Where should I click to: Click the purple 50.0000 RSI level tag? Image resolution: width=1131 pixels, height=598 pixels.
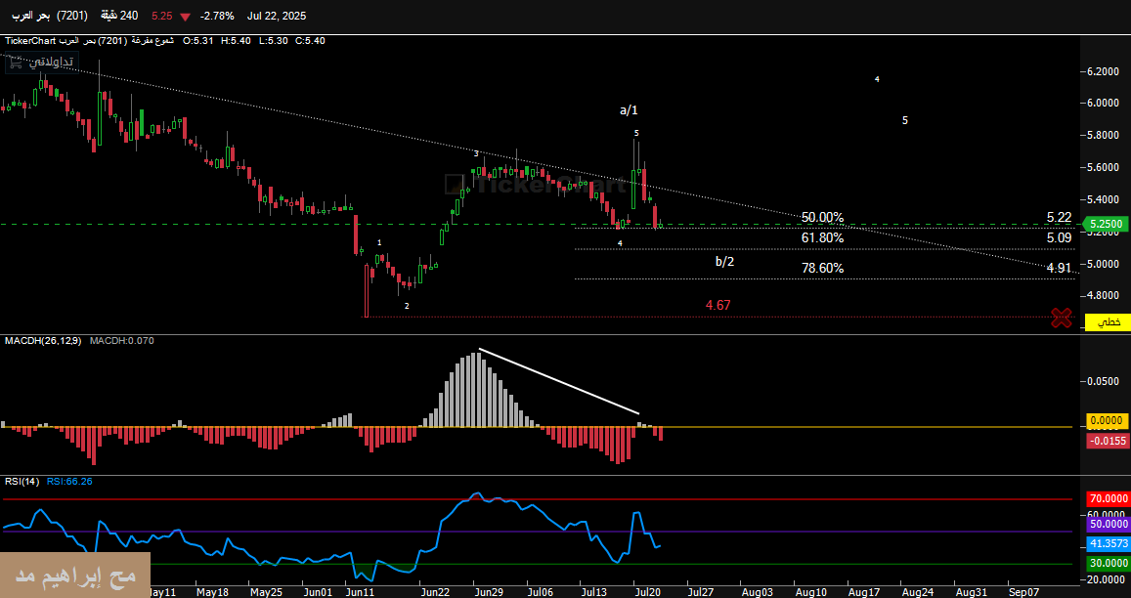(x=1108, y=524)
